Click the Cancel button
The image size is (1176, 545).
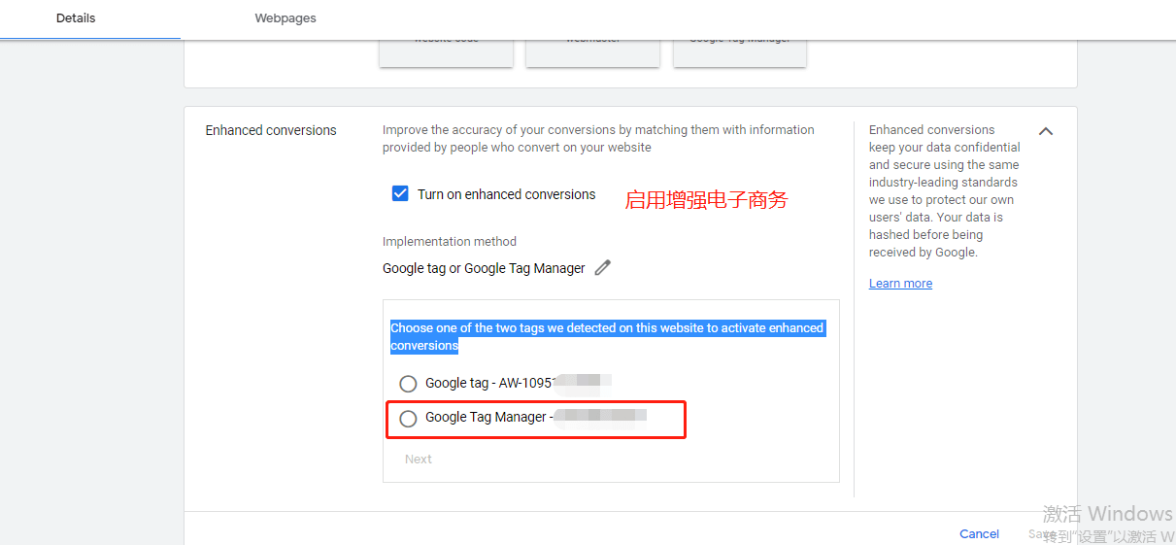[979, 533]
